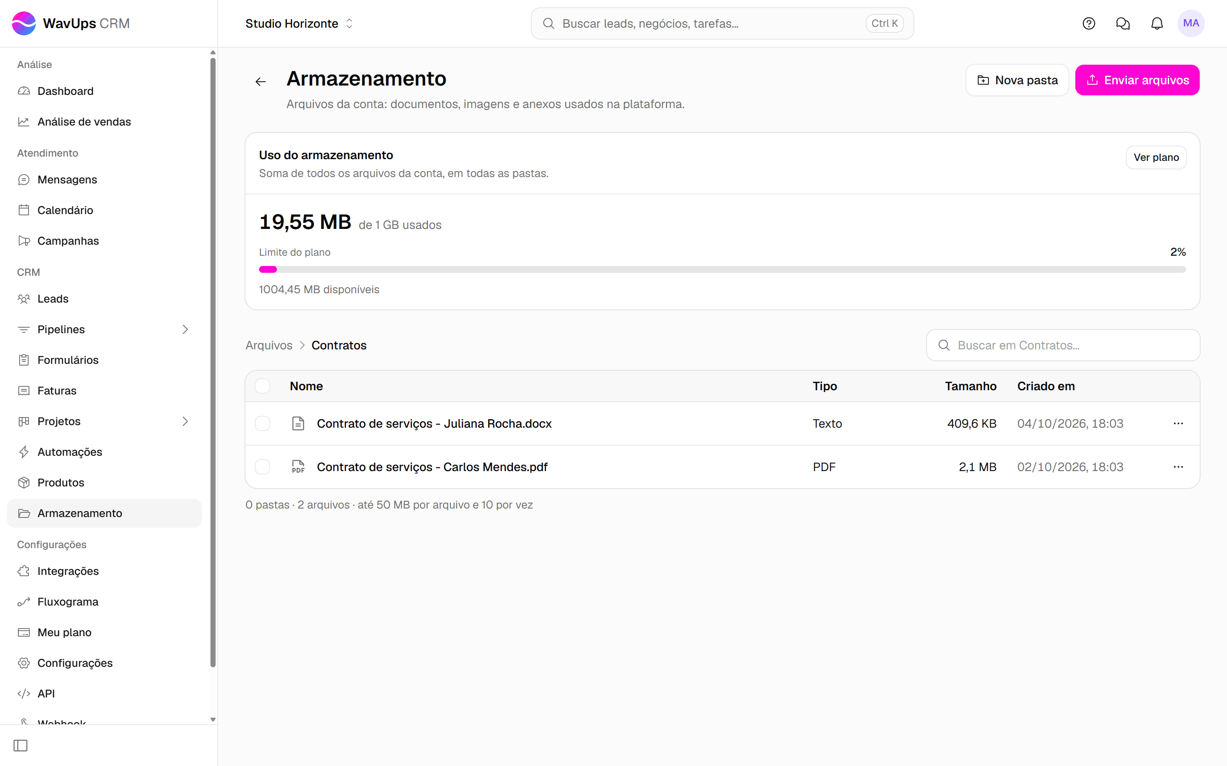Collapse sidebar with bottom panel icon
Image resolution: width=1227 pixels, height=766 pixels.
[20, 745]
